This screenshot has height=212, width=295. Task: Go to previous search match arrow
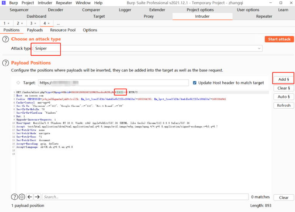click(x=30, y=197)
